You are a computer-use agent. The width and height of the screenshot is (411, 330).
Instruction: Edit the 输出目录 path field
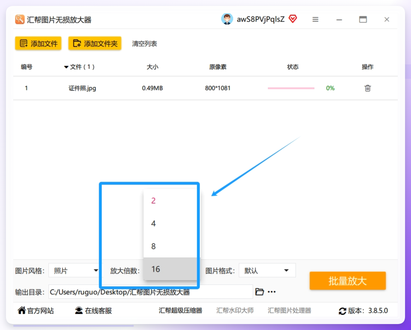click(150, 292)
